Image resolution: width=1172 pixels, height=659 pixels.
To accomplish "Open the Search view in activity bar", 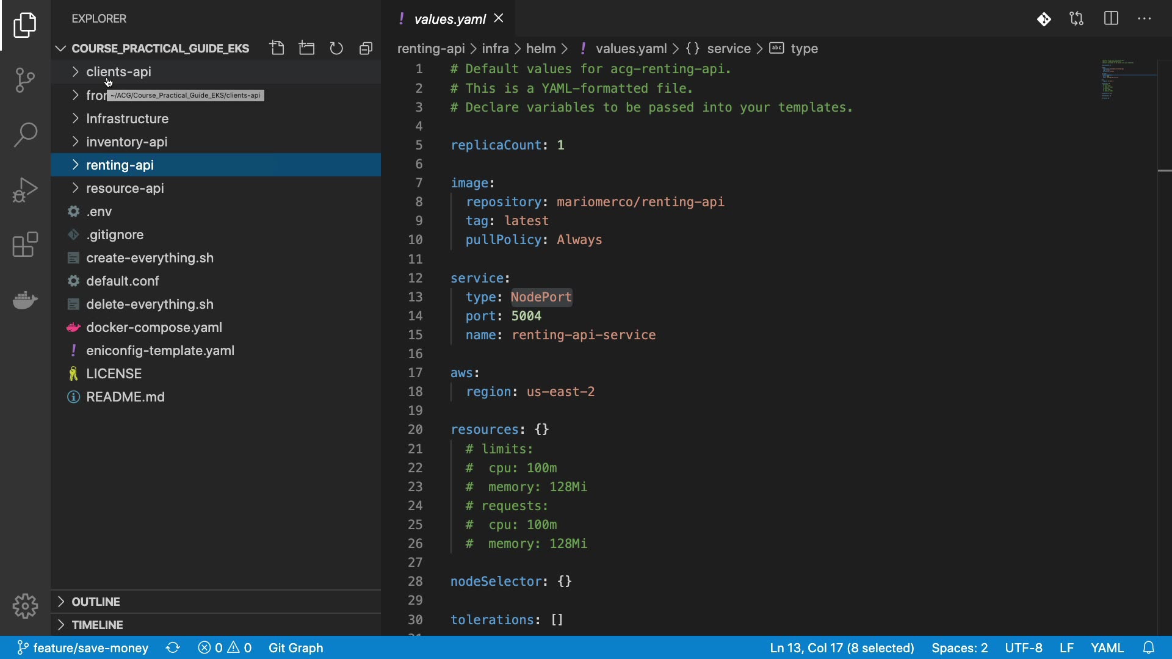I will pyautogui.click(x=25, y=135).
